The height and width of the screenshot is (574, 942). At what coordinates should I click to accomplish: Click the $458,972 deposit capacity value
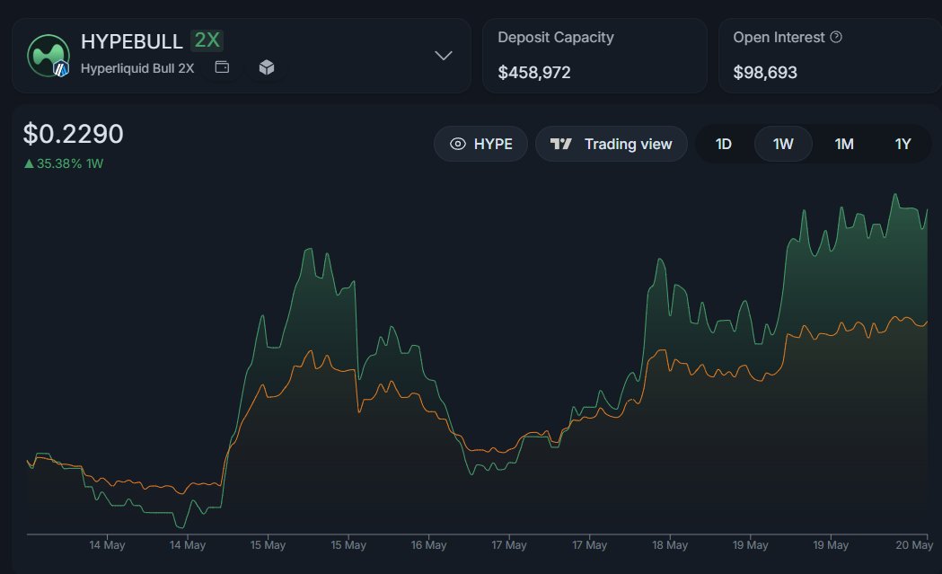(534, 73)
